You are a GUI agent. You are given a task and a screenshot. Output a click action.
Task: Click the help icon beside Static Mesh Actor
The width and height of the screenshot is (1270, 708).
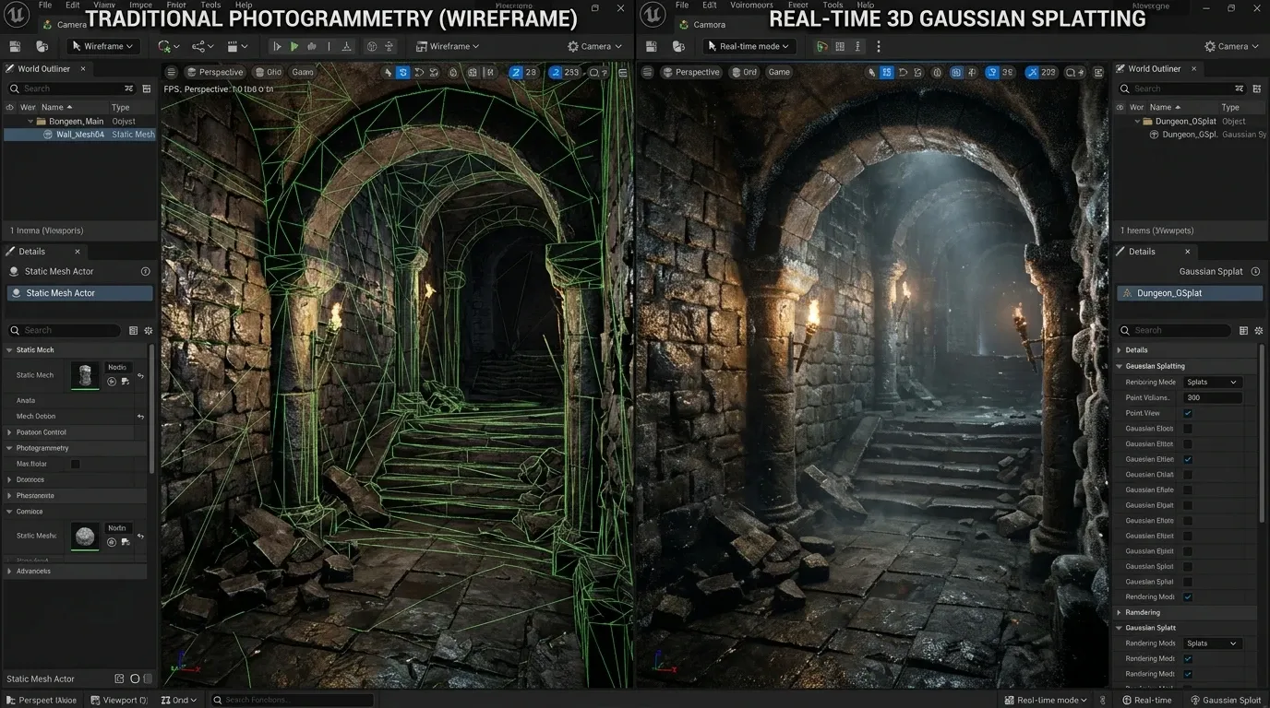[145, 271]
